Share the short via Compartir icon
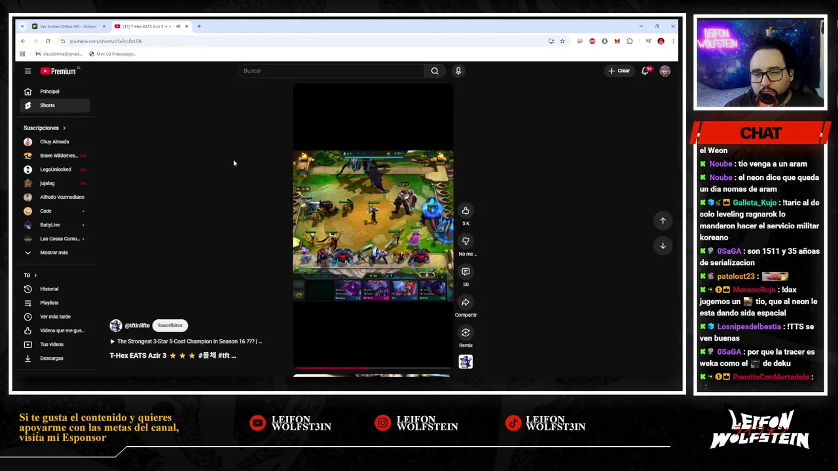The width and height of the screenshot is (838, 471). [x=465, y=302]
